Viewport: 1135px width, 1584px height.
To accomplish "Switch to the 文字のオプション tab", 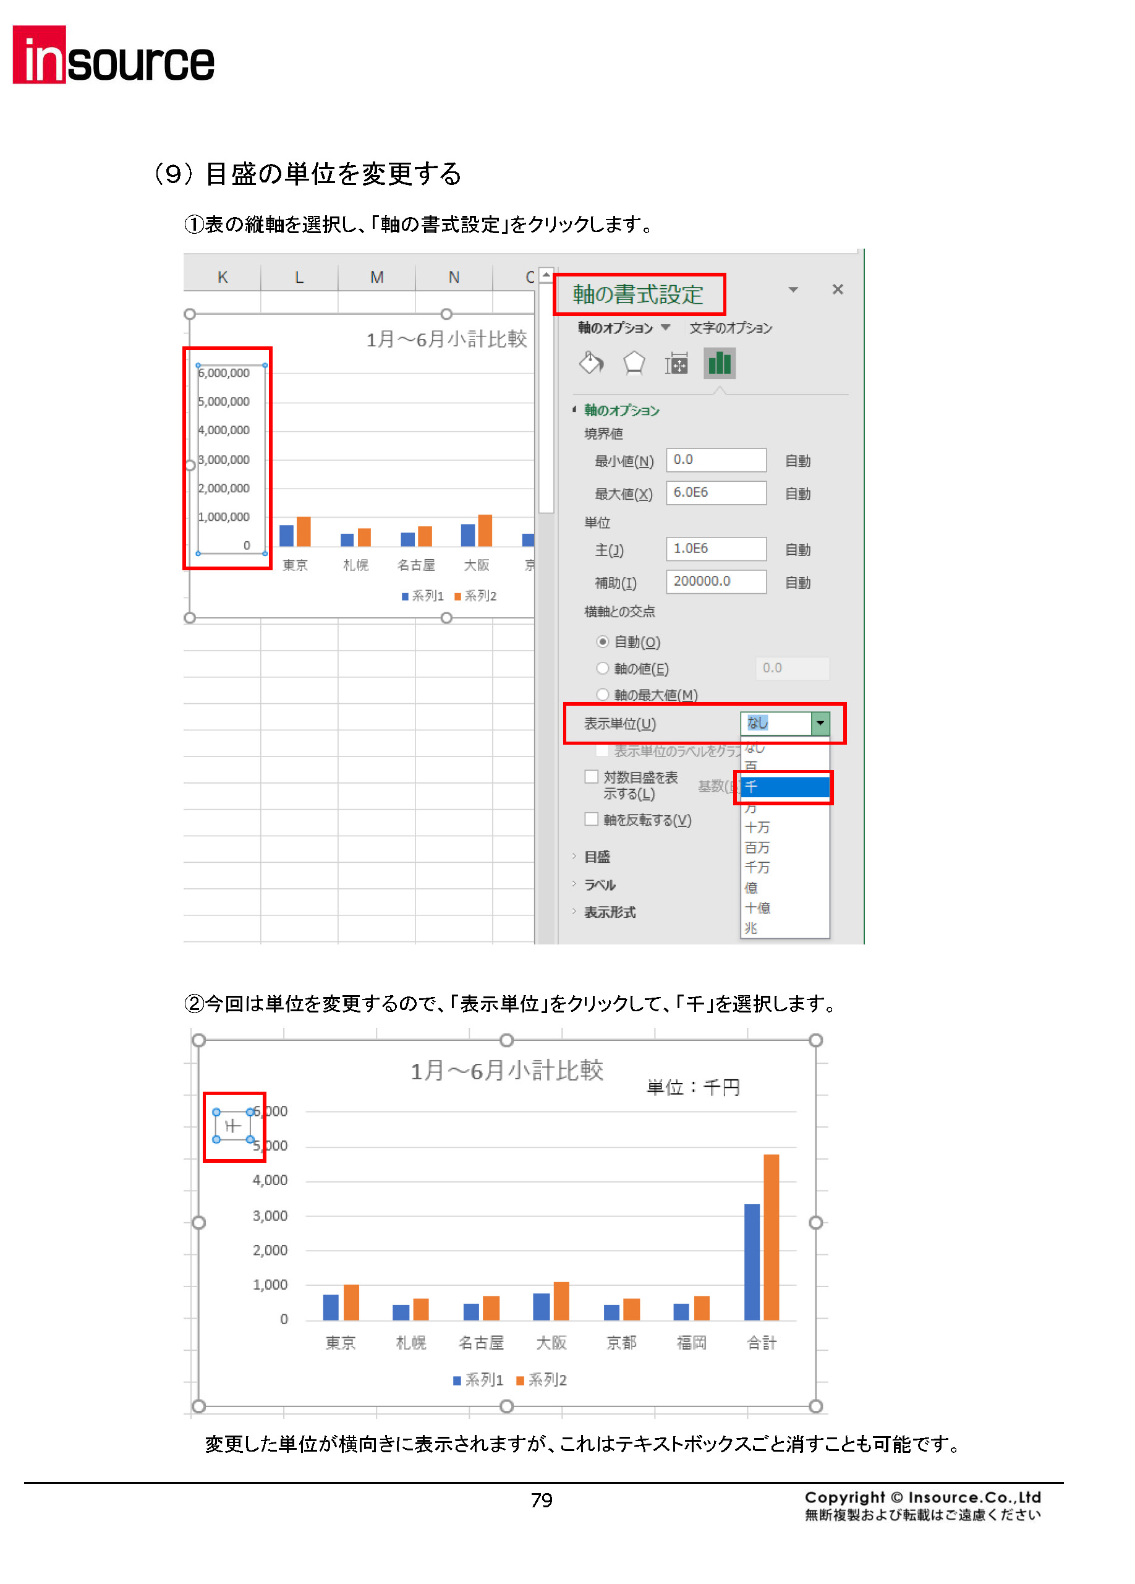I will [730, 328].
